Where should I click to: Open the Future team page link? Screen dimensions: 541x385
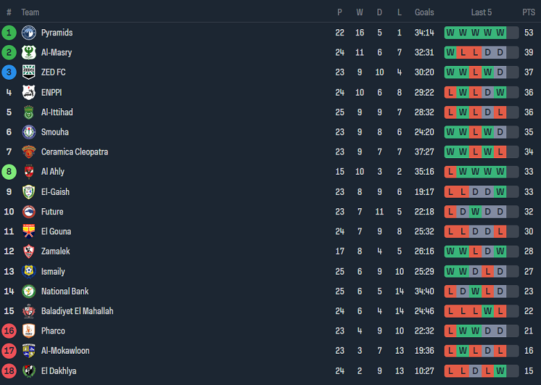[52, 212]
